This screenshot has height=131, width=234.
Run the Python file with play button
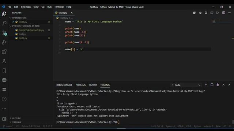coord(218,13)
